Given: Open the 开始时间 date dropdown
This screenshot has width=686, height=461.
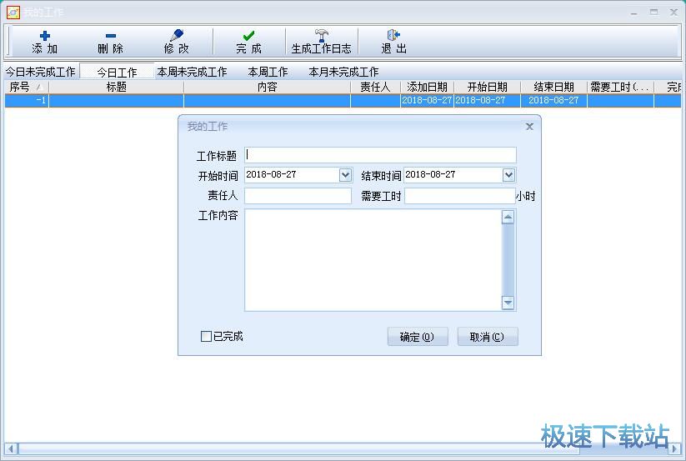Looking at the screenshot, I should [x=345, y=175].
